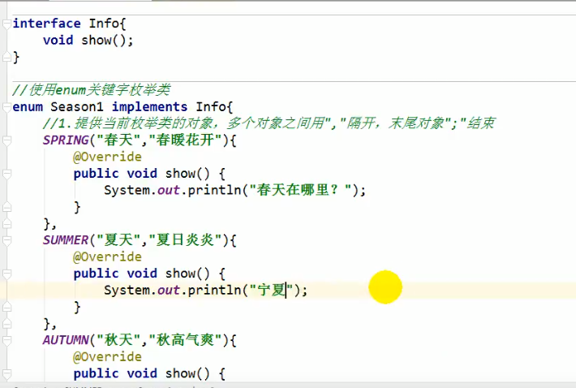
Task: Click the string "夏天"
Action: click(x=118, y=240)
